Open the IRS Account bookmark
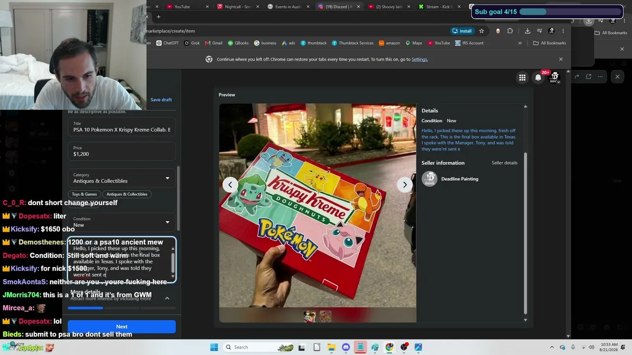This screenshot has width=632, height=355. point(469,43)
